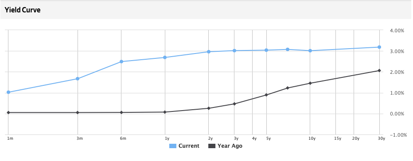Click the blue Current legend swatch
This screenshot has height=161, width=413.
[172, 146]
